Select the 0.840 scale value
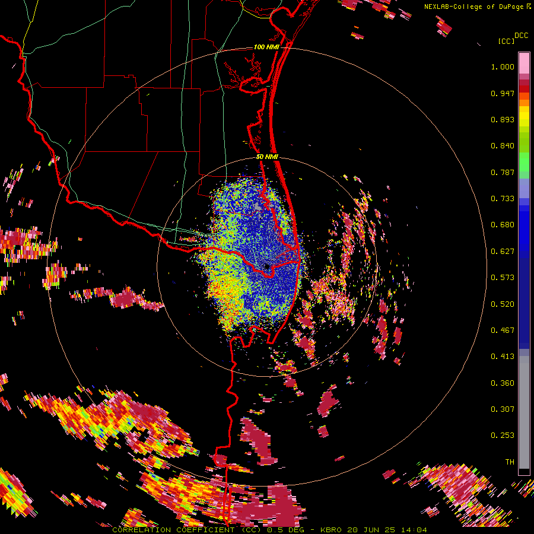534x534 pixels. click(503, 146)
